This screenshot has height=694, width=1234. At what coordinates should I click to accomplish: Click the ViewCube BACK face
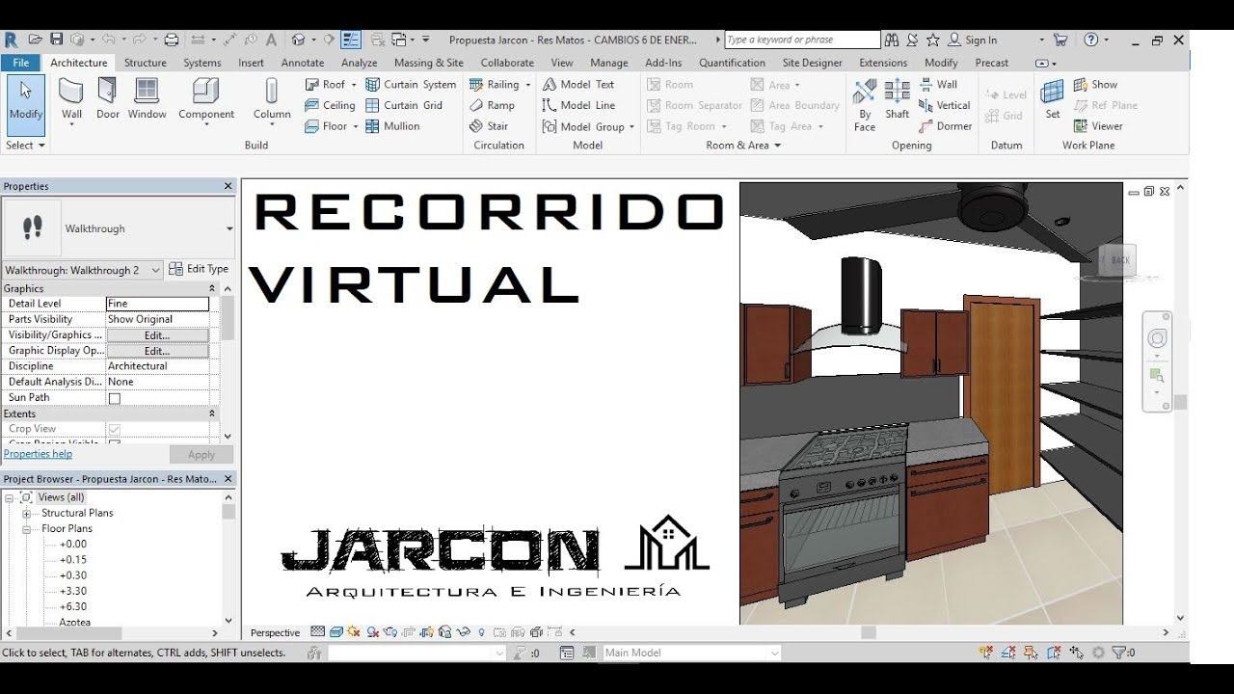tap(1118, 260)
